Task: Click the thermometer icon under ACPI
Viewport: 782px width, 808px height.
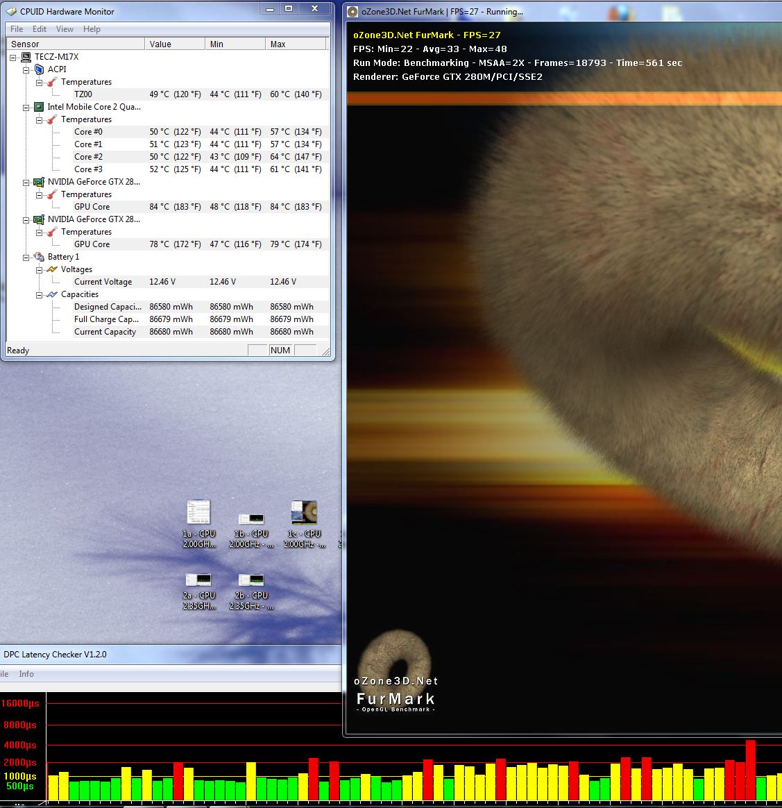Action: pos(52,82)
